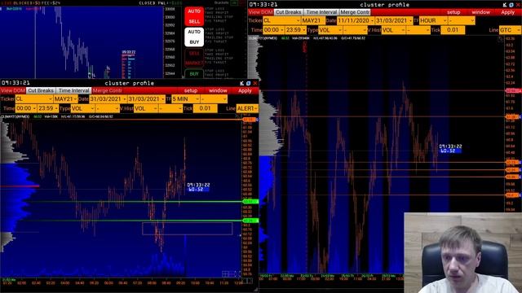Toggle Cut Breaks in the 5 MIN window
This screenshot has height=293, width=522.
(x=41, y=90)
